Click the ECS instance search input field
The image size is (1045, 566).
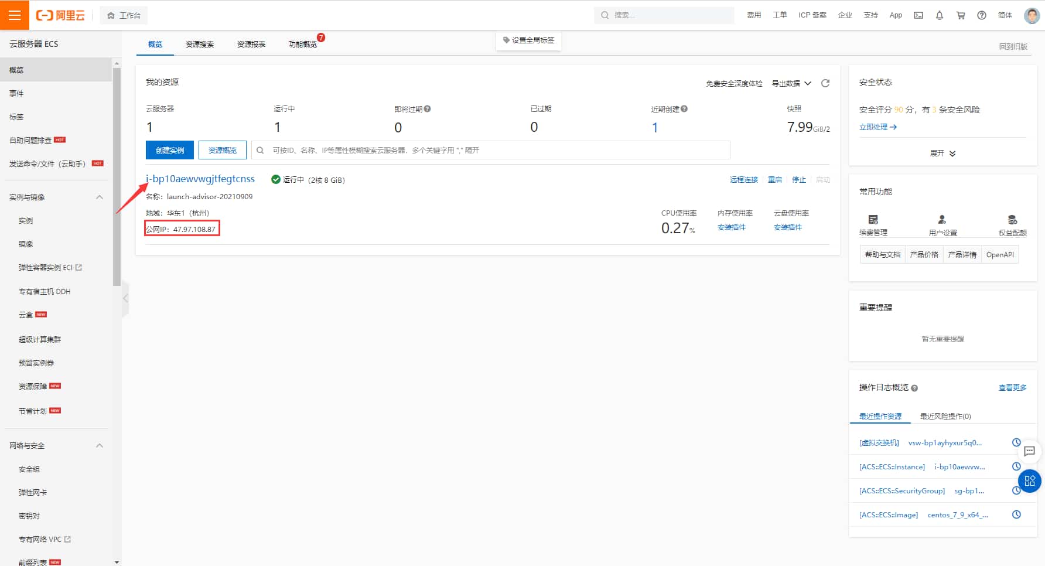point(492,150)
